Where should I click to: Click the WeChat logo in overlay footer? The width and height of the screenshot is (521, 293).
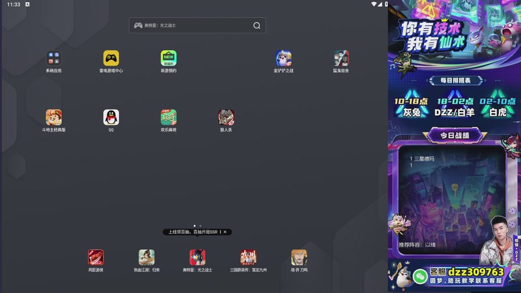click(x=420, y=276)
